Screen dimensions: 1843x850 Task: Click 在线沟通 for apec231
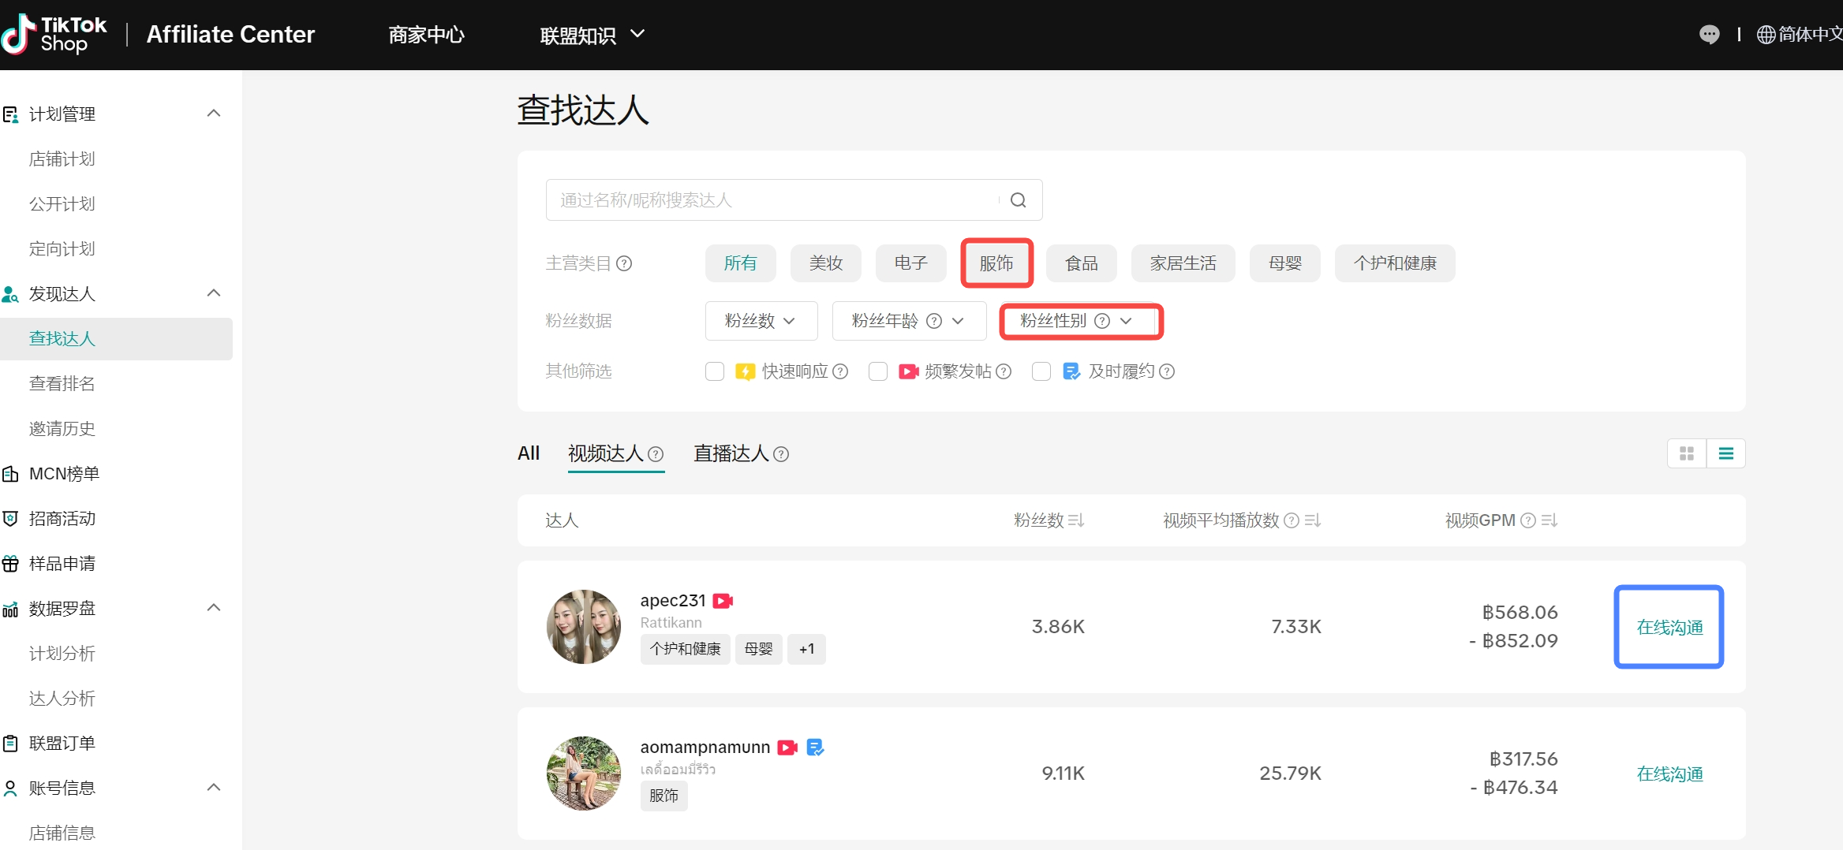click(x=1669, y=627)
